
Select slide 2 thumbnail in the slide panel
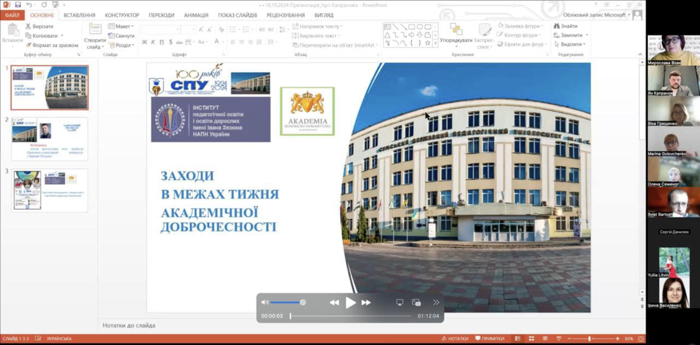coord(50,139)
